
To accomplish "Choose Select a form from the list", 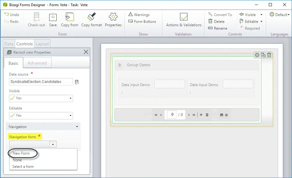I will pos(23,167).
